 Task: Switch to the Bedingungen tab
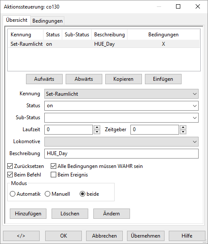point(47,21)
